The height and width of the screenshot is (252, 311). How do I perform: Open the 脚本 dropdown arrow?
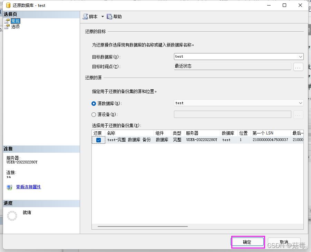pos(103,17)
